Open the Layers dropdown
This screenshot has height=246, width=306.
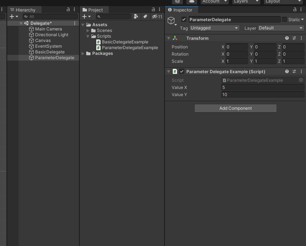click(246, 1)
